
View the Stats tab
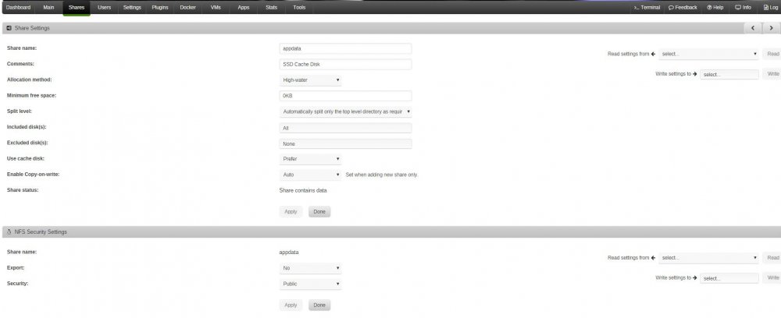pyautogui.click(x=272, y=8)
